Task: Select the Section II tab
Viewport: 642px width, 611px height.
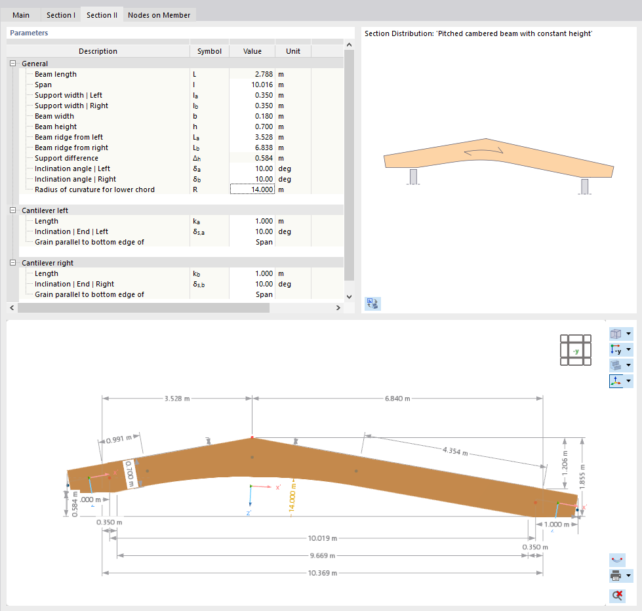Action: pyautogui.click(x=102, y=15)
